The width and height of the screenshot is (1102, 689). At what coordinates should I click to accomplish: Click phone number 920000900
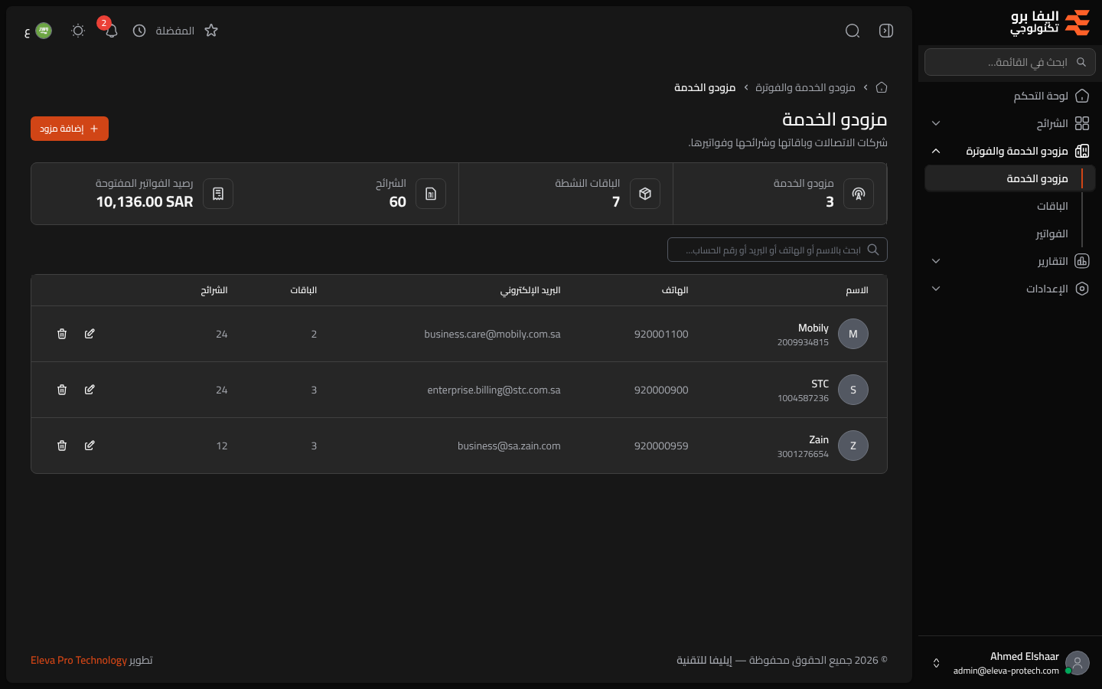[661, 390]
